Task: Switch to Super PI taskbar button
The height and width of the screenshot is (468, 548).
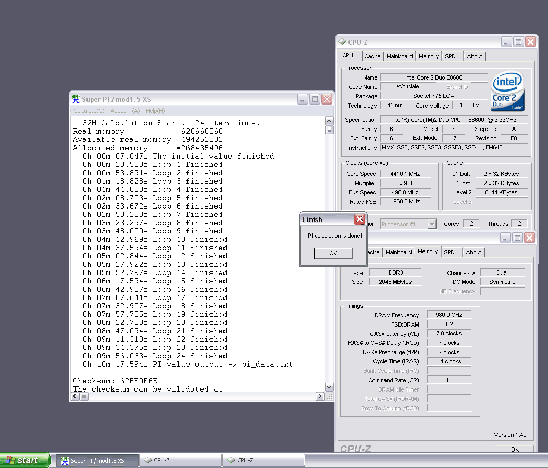Action: point(97,461)
